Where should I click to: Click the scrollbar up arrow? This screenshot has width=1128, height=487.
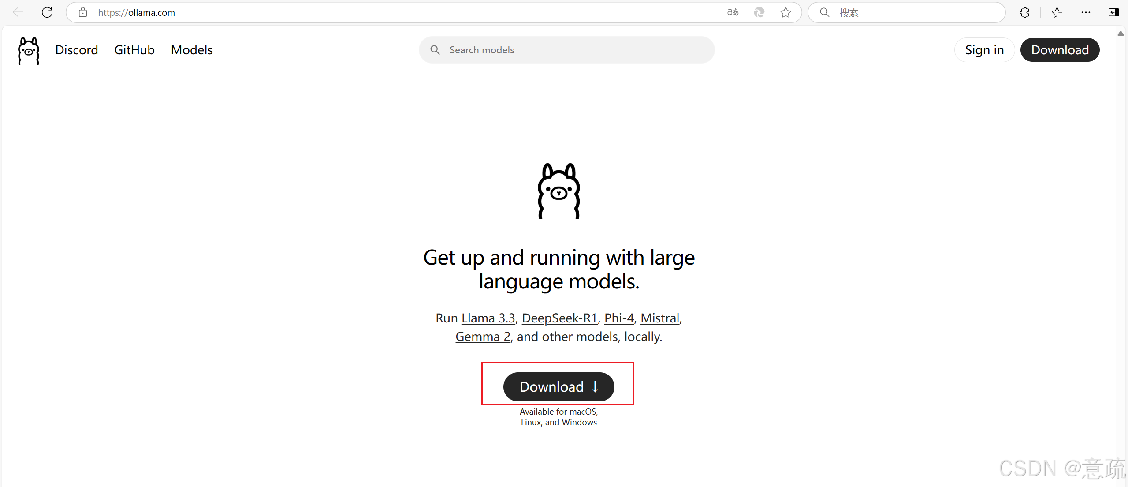pyautogui.click(x=1121, y=34)
